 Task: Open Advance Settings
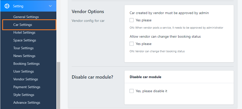click(27, 102)
